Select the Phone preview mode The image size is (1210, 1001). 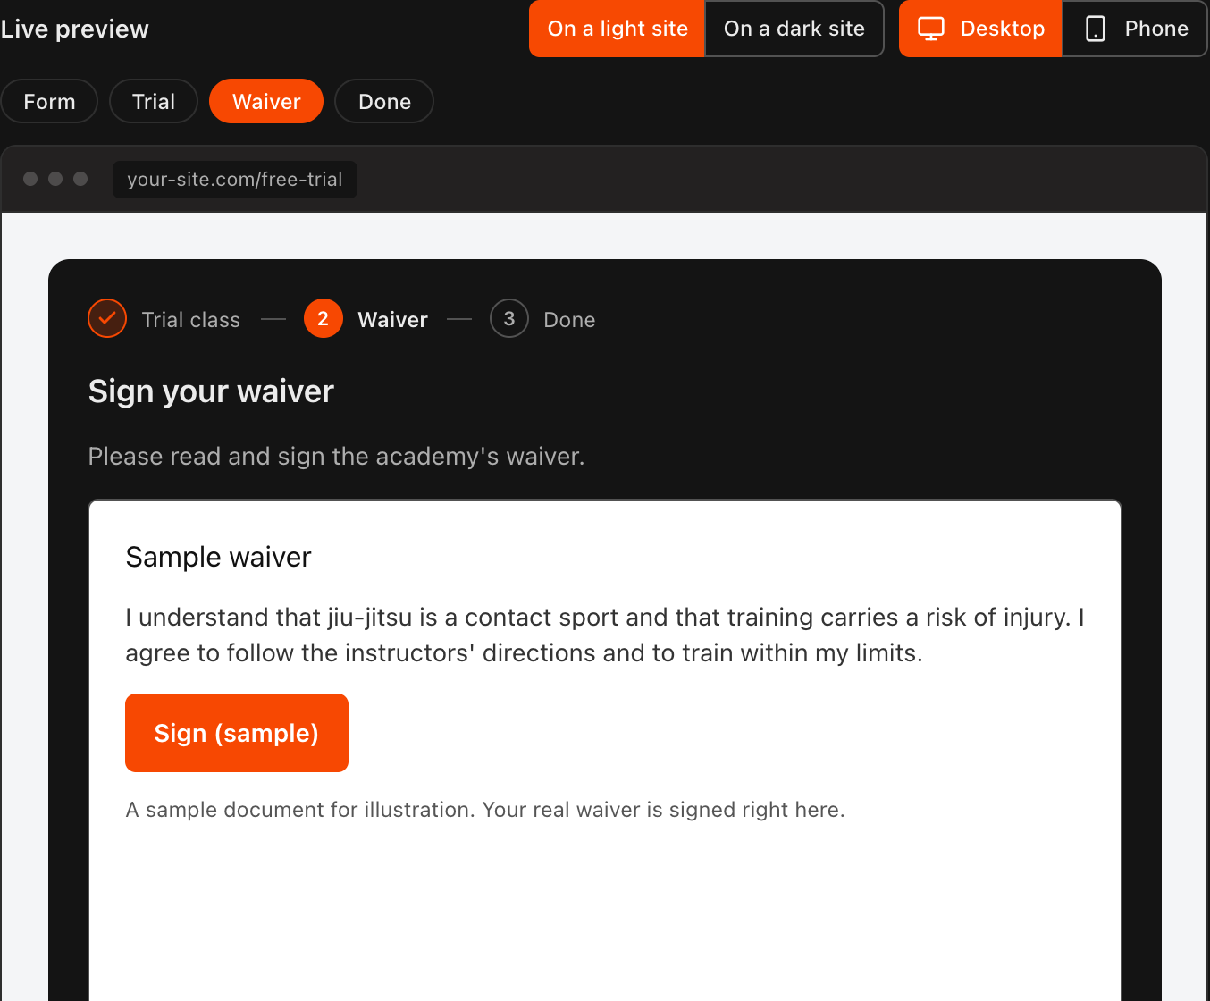tap(1135, 29)
